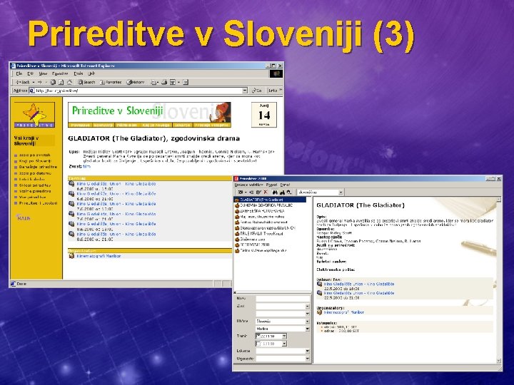The width and height of the screenshot is (514, 385).
Task: Open the Help menu in Internet Explorer
Action: pos(91,73)
